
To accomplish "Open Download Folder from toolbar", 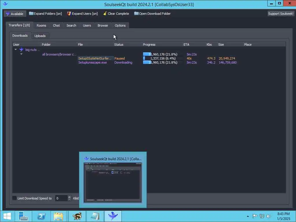I will pyautogui.click(x=152, y=14).
